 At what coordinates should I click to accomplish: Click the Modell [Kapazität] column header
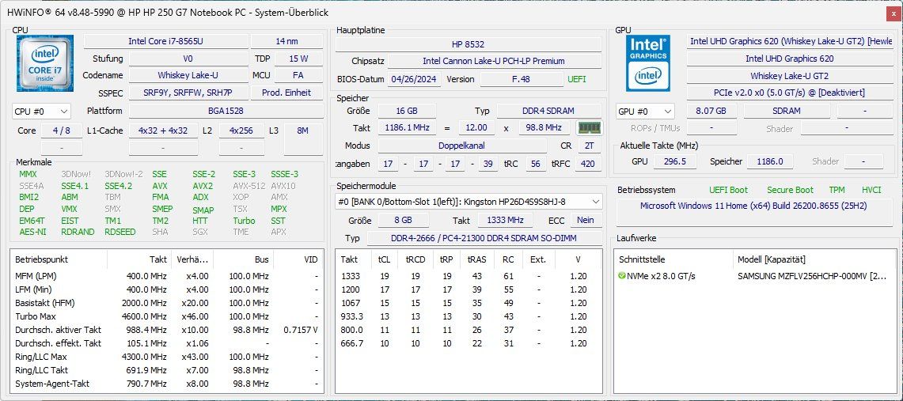click(814, 260)
